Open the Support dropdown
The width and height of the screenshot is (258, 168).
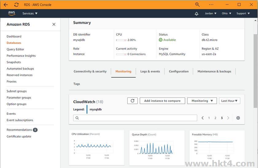[x=243, y=13]
